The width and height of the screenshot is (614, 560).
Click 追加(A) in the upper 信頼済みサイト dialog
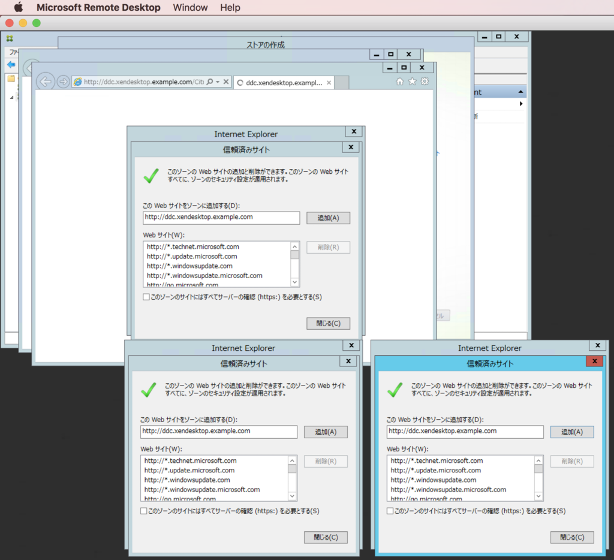coord(328,218)
